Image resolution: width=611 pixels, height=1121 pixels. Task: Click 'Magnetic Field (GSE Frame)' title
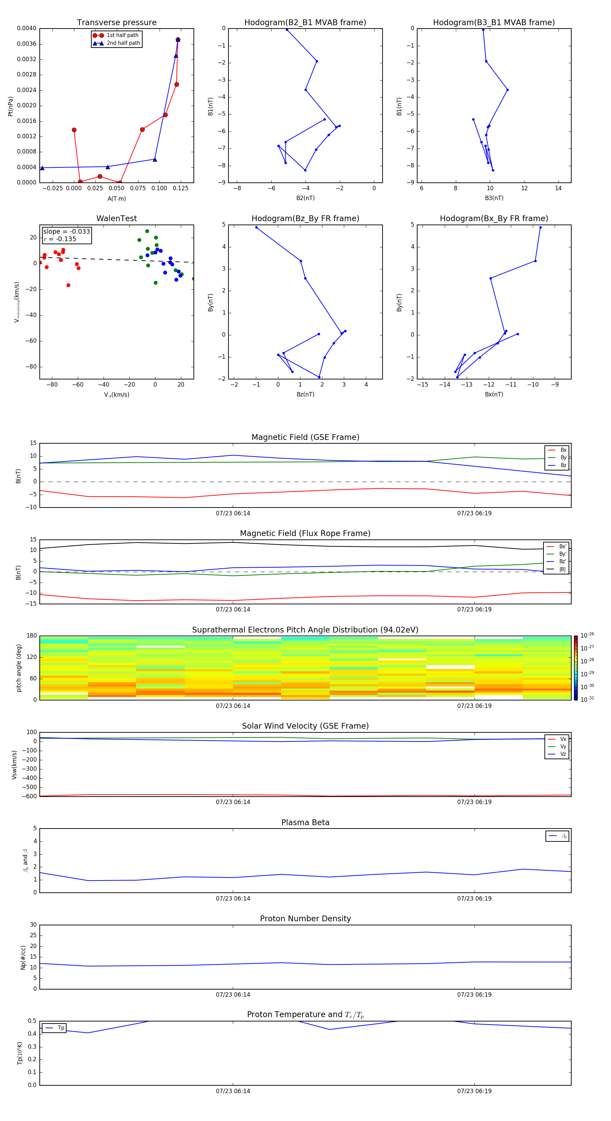click(305, 437)
